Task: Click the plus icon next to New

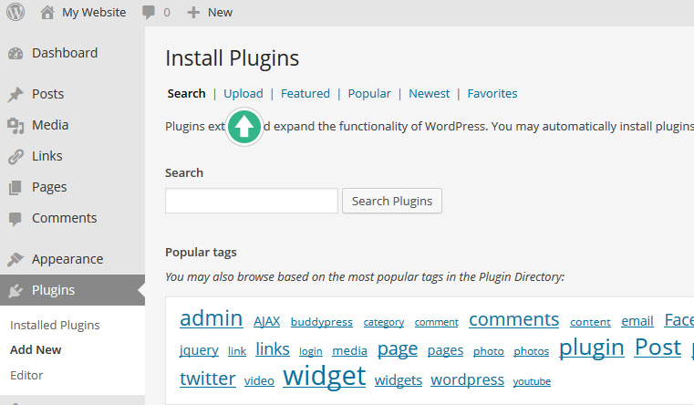Action: point(192,13)
